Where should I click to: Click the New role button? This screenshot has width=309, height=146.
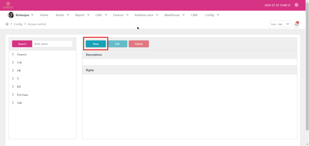pos(96,44)
